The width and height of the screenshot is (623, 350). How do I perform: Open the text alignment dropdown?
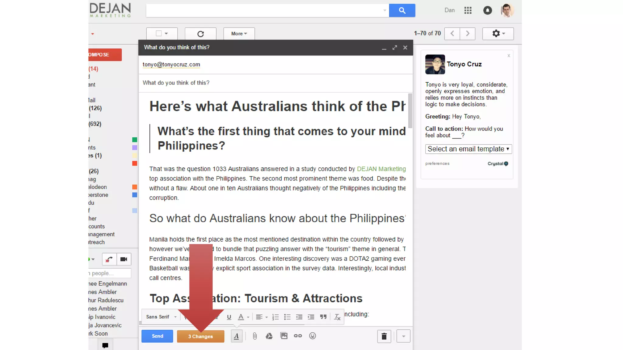click(x=262, y=317)
